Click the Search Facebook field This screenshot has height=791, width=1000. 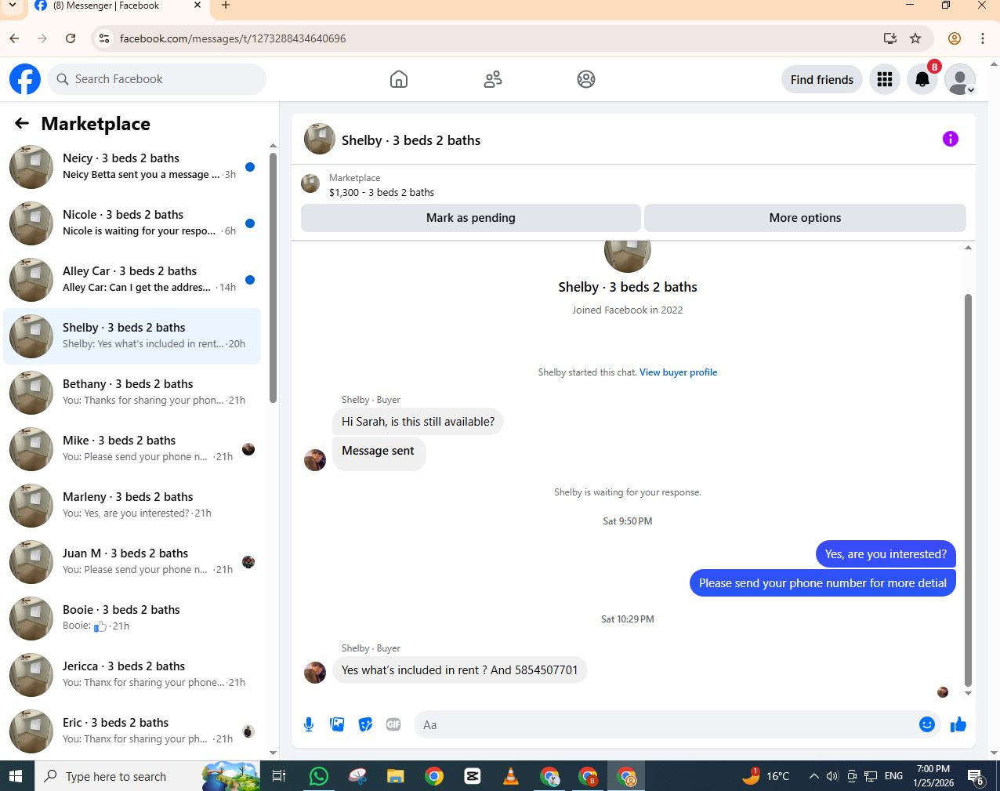tap(158, 79)
